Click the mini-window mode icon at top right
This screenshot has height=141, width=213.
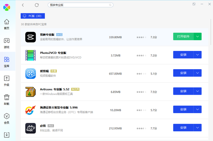194,4
